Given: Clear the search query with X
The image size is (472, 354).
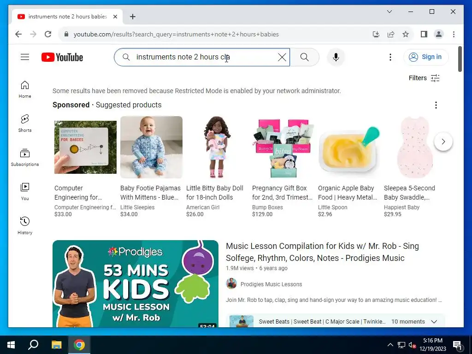Looking at the screenshot, I should pyautogui.click(x=282, y=57).
